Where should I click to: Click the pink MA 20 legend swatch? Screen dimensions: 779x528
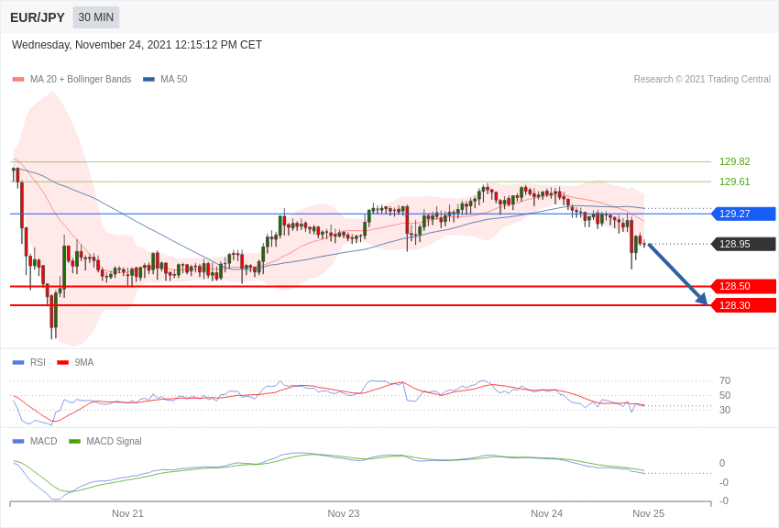pos(18,80)
